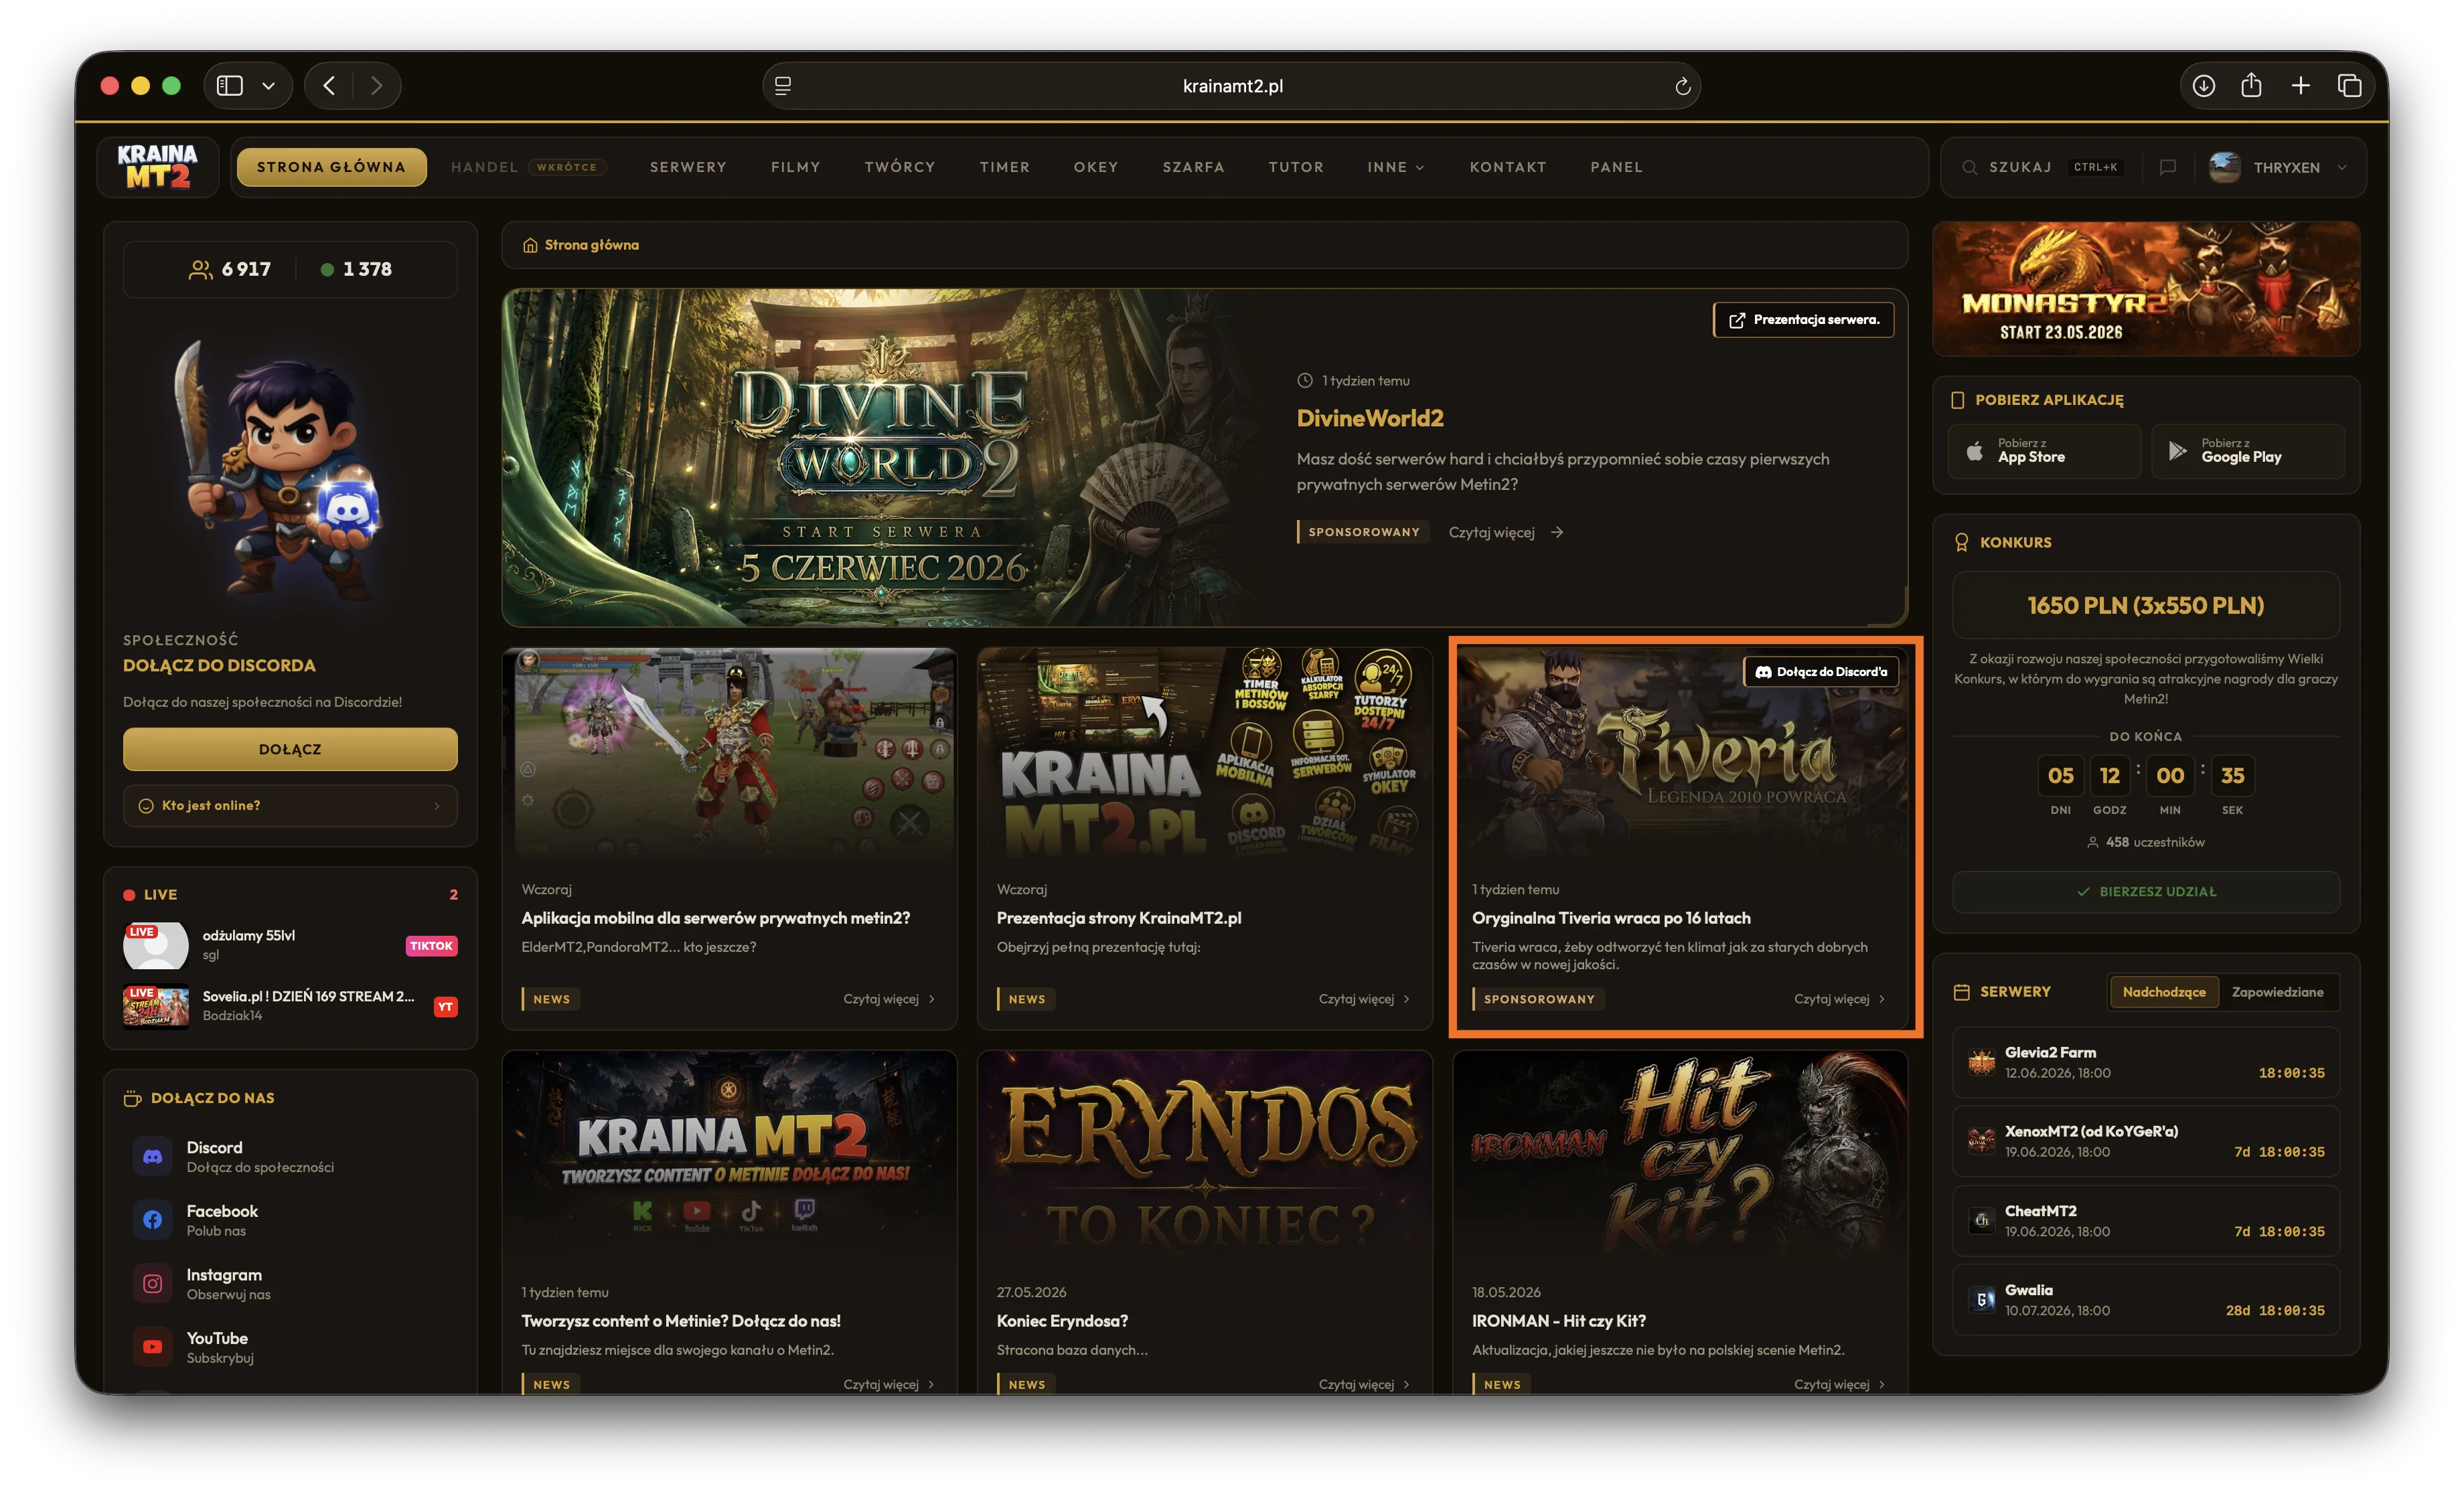Read more on Oryginalna Tiveria article
The height and width of the screenshot is (1494, 2464).
(1839, 998)
